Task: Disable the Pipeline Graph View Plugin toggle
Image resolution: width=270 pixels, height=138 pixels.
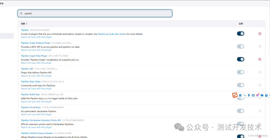Action: point(240,59)
